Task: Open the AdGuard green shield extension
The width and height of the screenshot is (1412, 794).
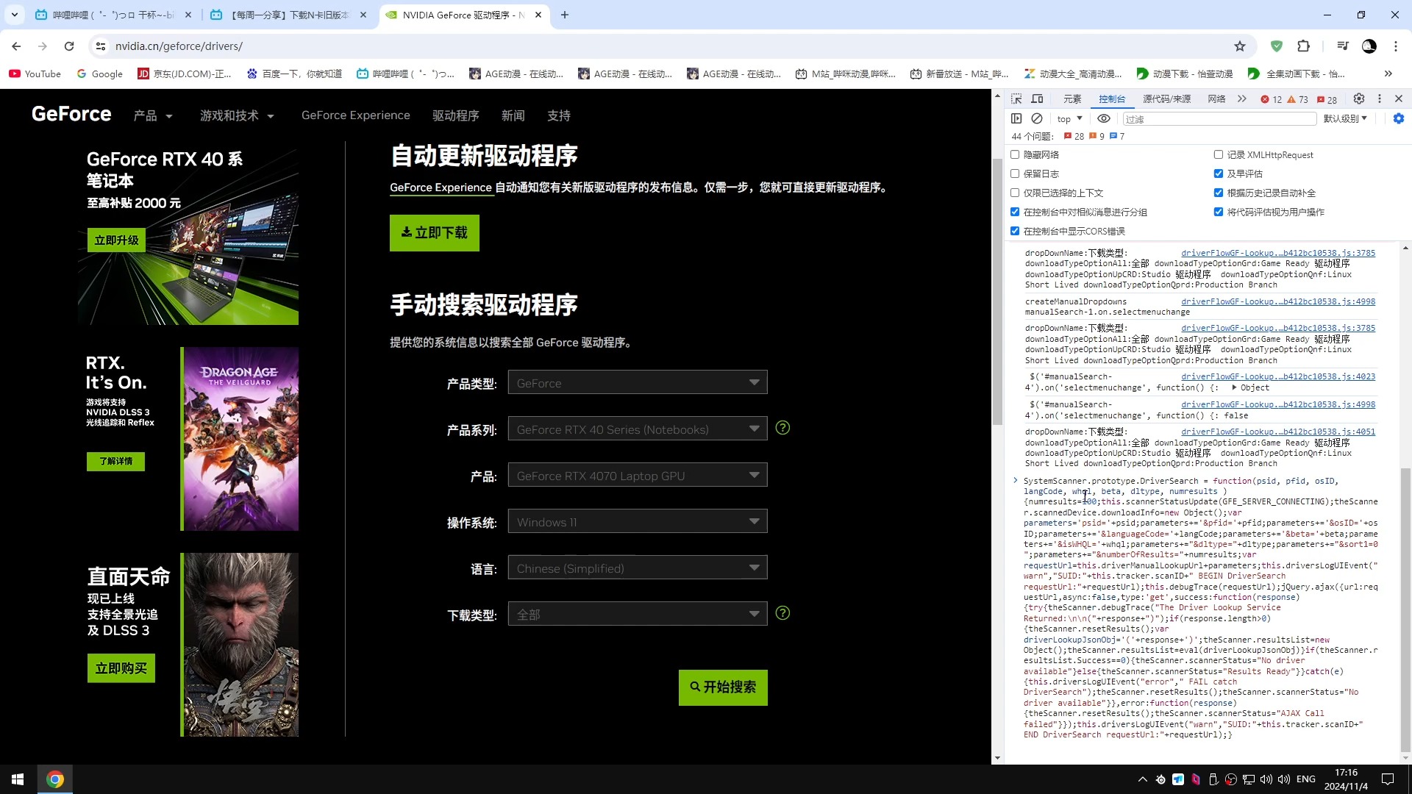Action: [x=1277, y=46]
